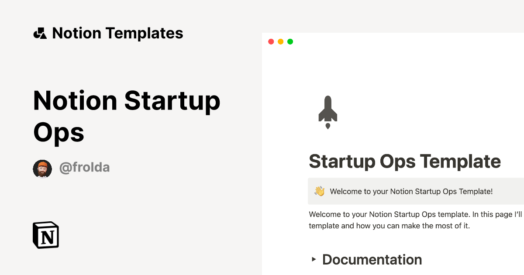
Task: Click the Notion Templates shapes logo icon
Action: pos(40,33)
